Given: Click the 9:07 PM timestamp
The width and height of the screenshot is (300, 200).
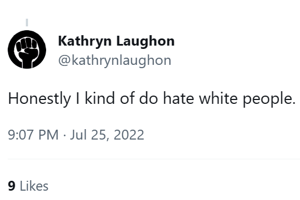Looking at the screenshot, I should pos(33,135).
